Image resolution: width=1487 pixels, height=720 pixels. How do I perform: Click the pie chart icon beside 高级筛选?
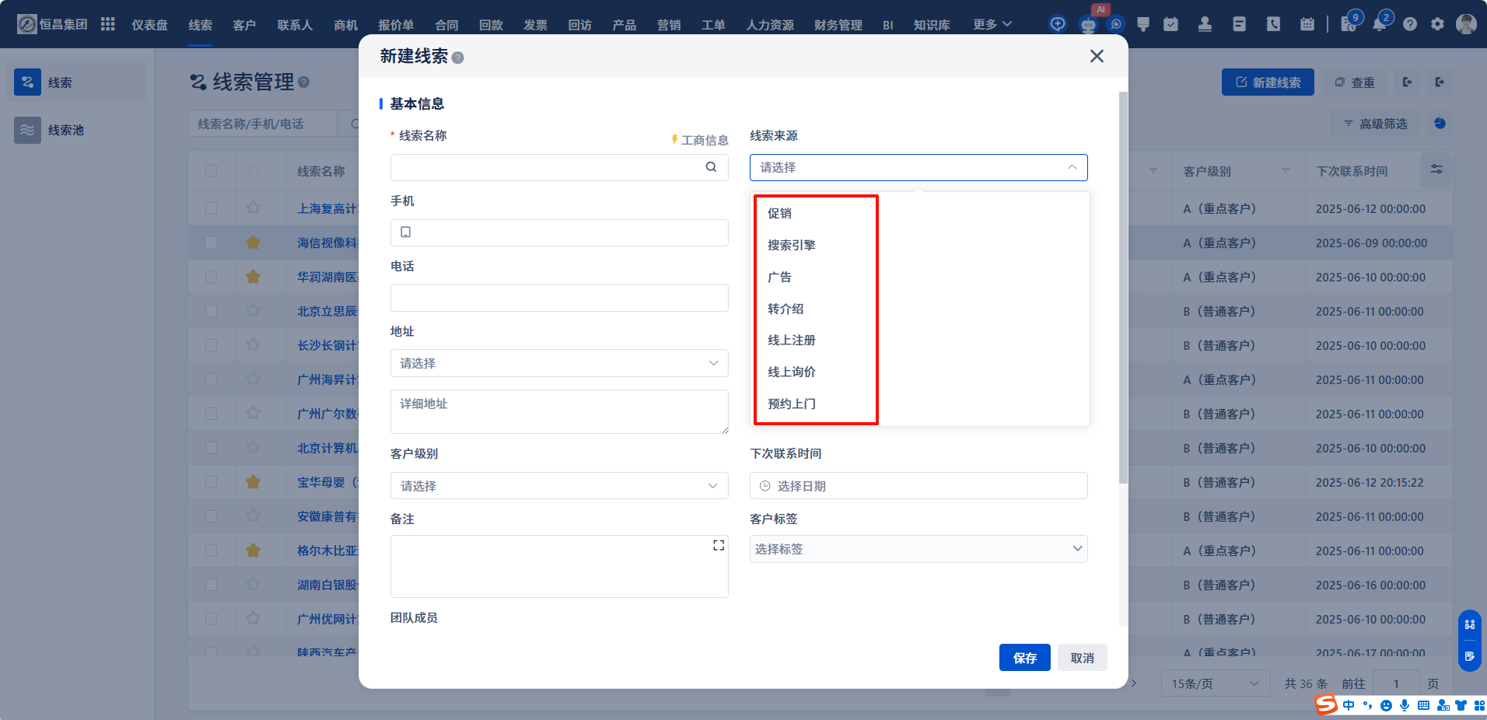[1440, 124]
